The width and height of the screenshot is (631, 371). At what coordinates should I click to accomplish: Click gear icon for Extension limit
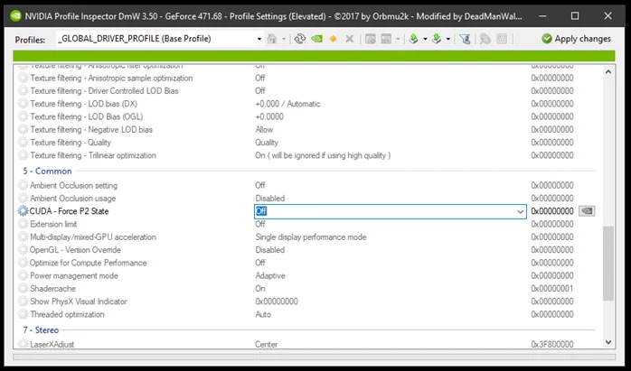[23, 224]
